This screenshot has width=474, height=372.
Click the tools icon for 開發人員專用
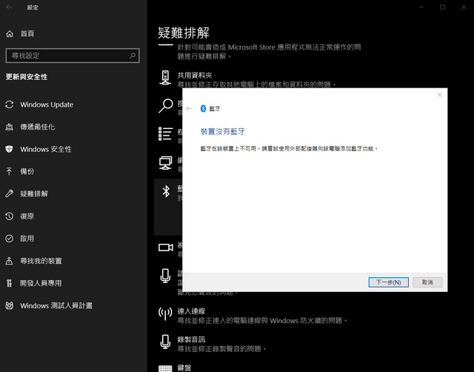pos(10,283)
